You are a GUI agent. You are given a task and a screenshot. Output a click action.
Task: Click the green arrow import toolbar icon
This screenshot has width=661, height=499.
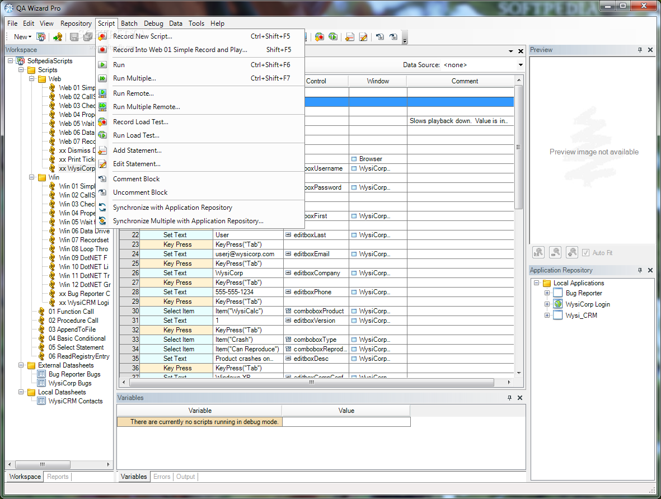point(58,37)
